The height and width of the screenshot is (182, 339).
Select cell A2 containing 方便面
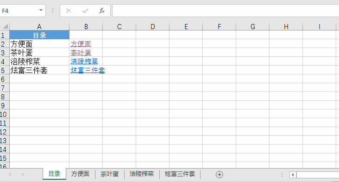[39, 44]
